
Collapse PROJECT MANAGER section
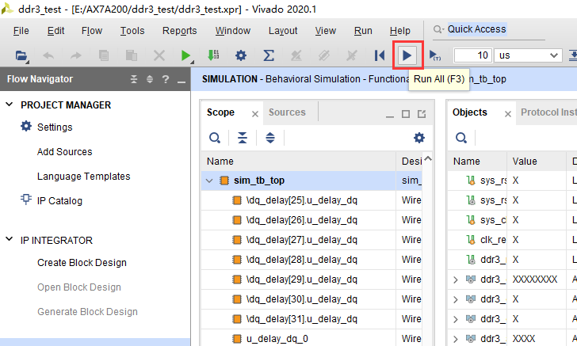point(10,105)
